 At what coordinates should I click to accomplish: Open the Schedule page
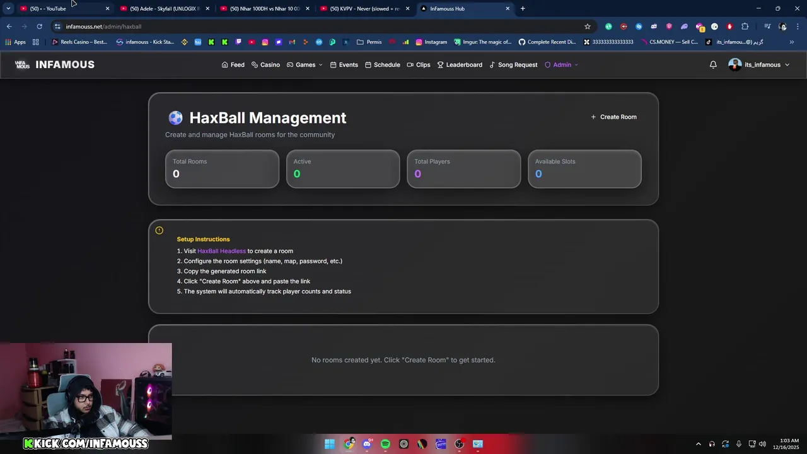[x=382, y=65]
